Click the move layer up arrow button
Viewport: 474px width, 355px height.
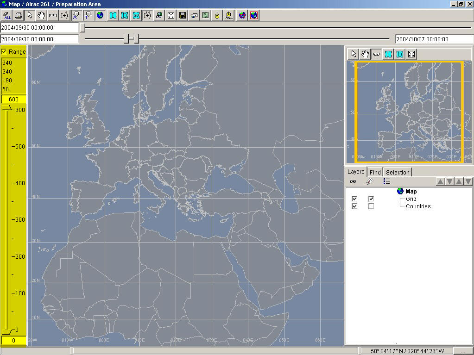click(x=440, y=181)
